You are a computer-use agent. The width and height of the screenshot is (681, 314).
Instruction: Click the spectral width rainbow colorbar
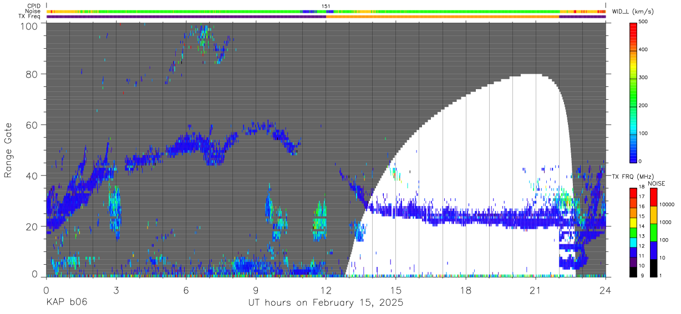tap(634, 92)
